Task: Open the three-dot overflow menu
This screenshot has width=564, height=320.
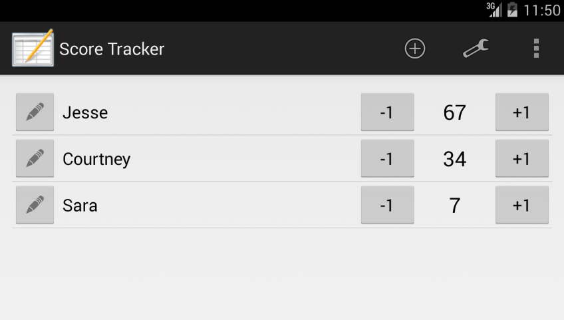Action: 536,49
